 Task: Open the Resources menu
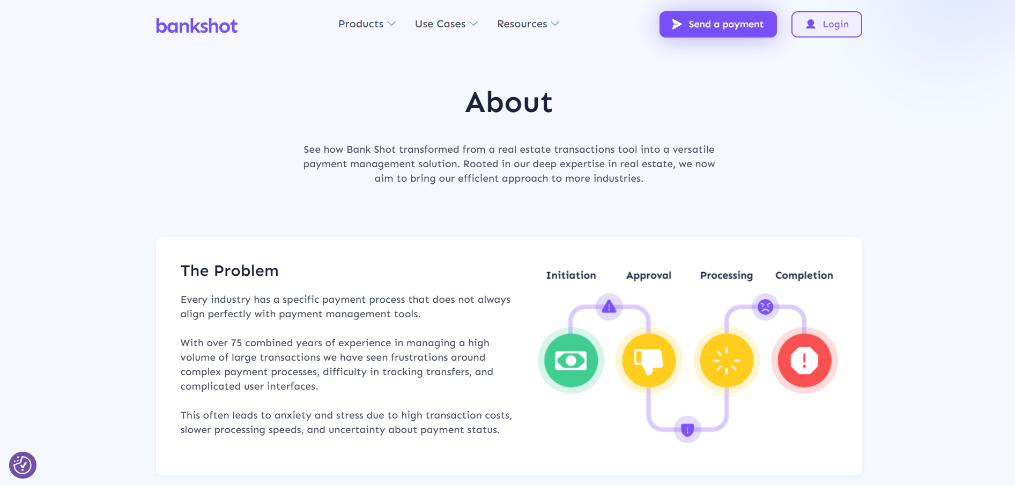(x=522, y=24)
